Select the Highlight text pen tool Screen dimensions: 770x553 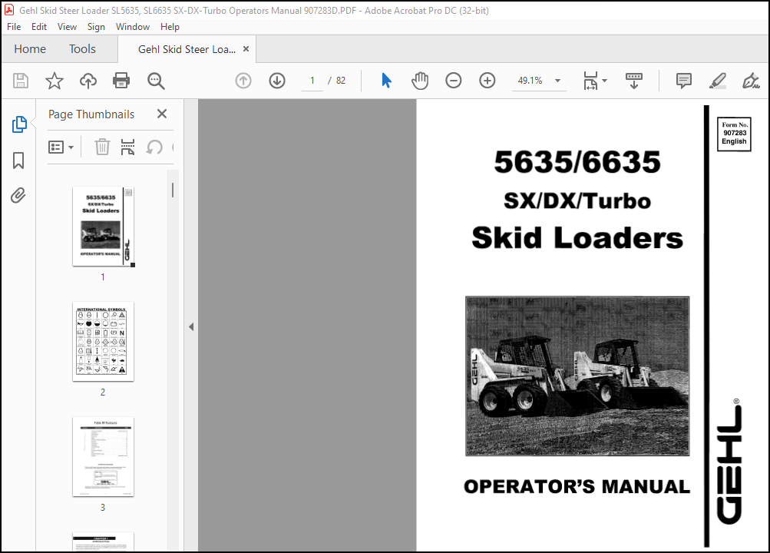pyautogui.click(x=718, y=81)
